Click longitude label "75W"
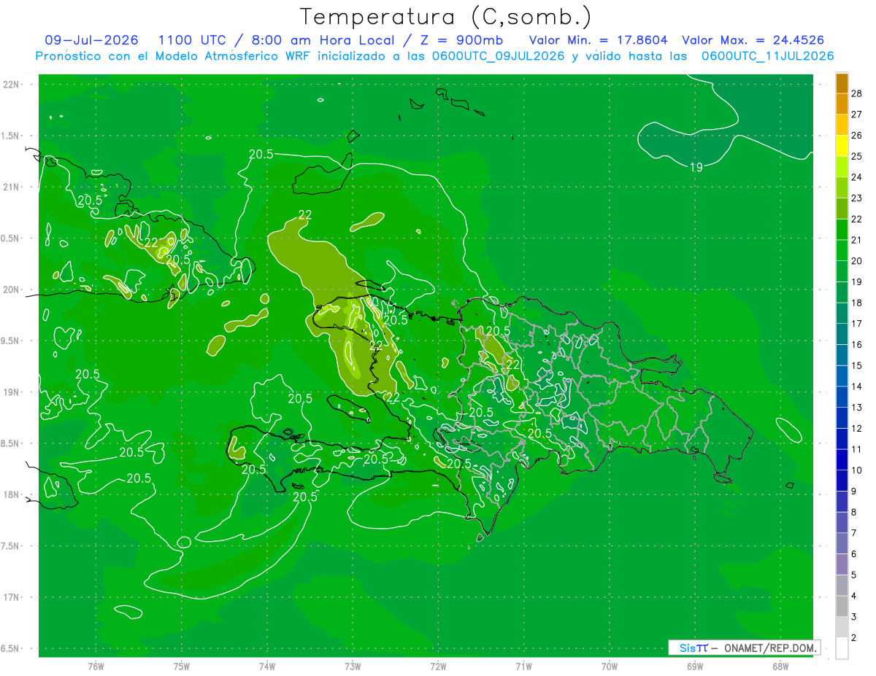The image size is (876, 676). click(x=181, y=667)
